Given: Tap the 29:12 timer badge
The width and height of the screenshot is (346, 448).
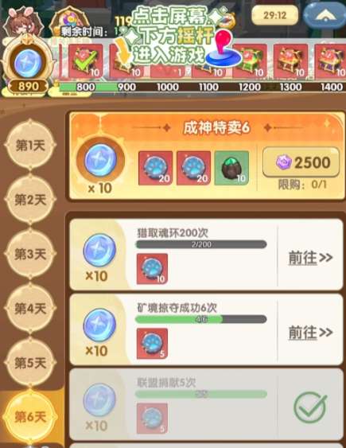Looking at the screenshot, I should (x=275, y=15).
